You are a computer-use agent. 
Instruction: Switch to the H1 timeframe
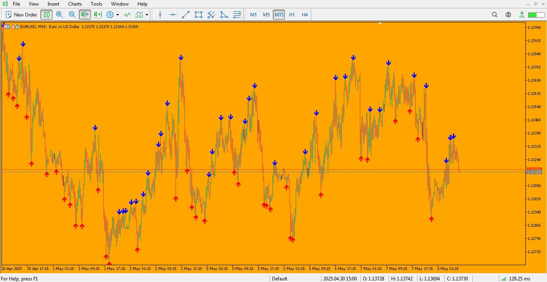(292, 15)
